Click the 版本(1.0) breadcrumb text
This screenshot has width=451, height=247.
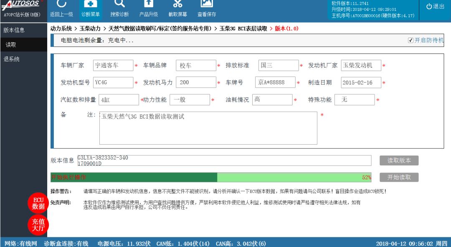[286, 28]
